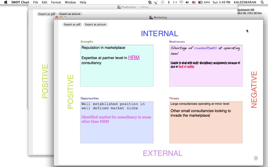Image resolution: width=268 pixels, height=167 pixels.
Task: Open the Help menu
Action: [x=83, y=2]
